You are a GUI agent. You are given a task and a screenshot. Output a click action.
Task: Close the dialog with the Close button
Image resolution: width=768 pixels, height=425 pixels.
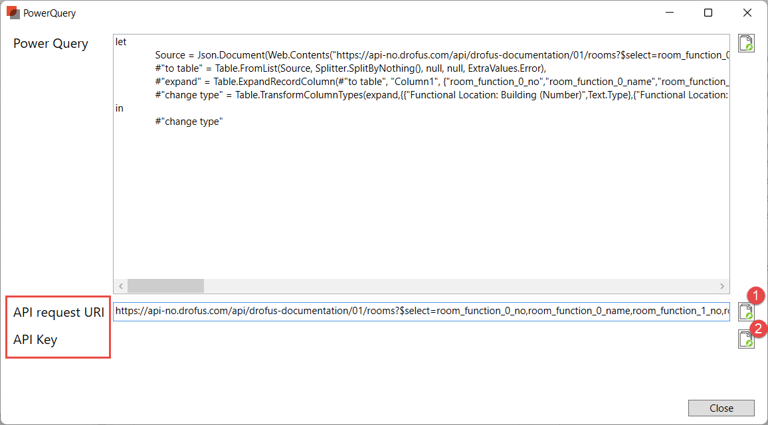click(721, 408)
